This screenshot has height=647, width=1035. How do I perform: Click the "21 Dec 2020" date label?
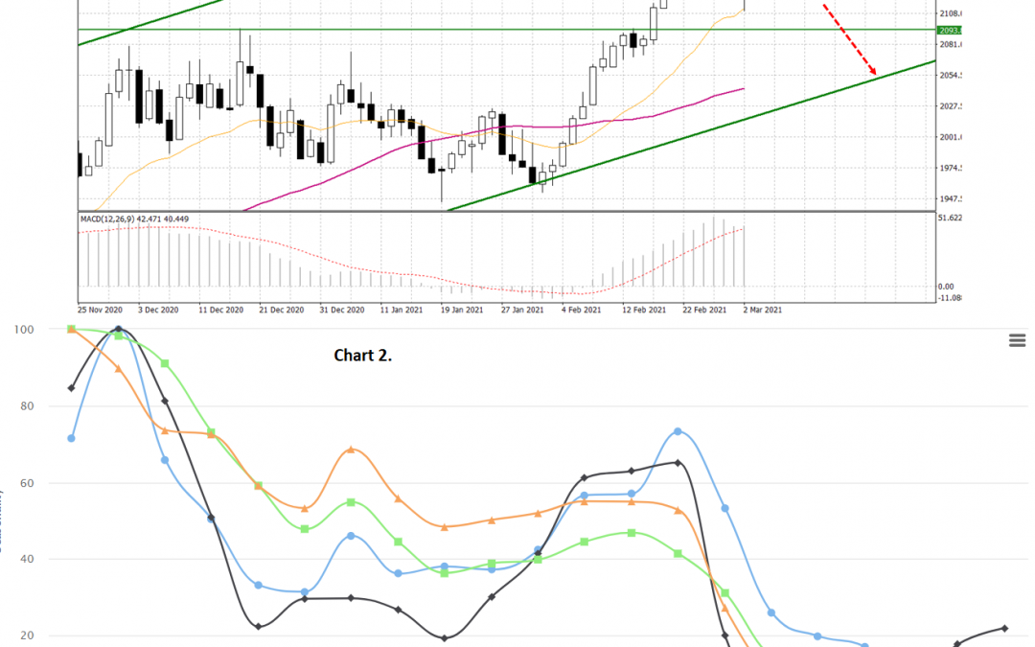click(281, 310)
